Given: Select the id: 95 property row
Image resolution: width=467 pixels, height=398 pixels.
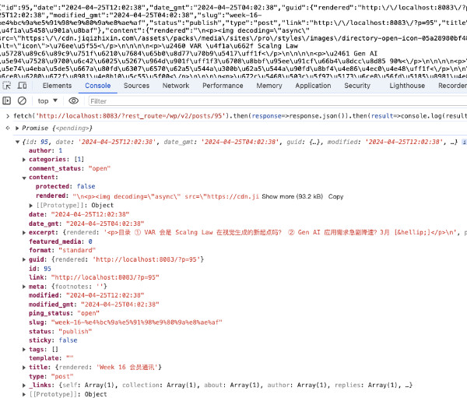Looking at the screenshot, I should (x=40, y=269).
